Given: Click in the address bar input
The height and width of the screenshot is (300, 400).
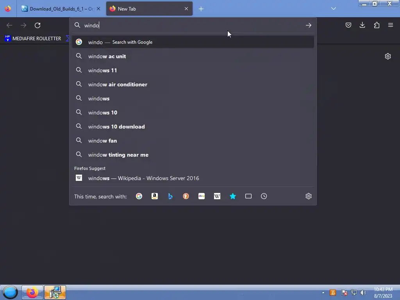Looking at the screenshot, I should click(x=193, y=25).
